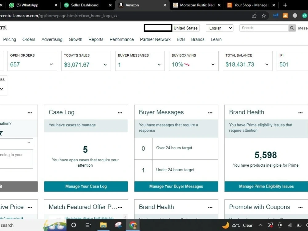This screenshot has height=231, width=308.
Task: Click the battery tray icon
Action: pos(299,225)
